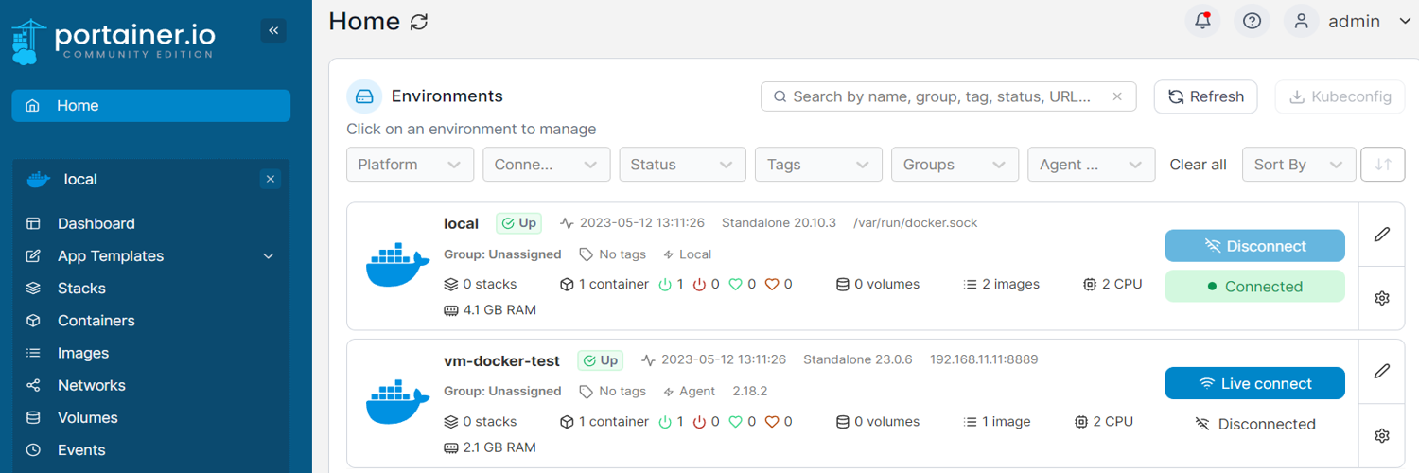Open the Status filter dropdown
The height and width of the screenshot is (473, 1419).
tap(683, 165)
